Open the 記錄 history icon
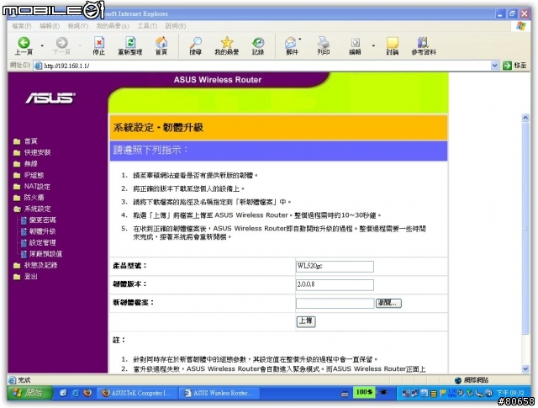 click(258, 45)
